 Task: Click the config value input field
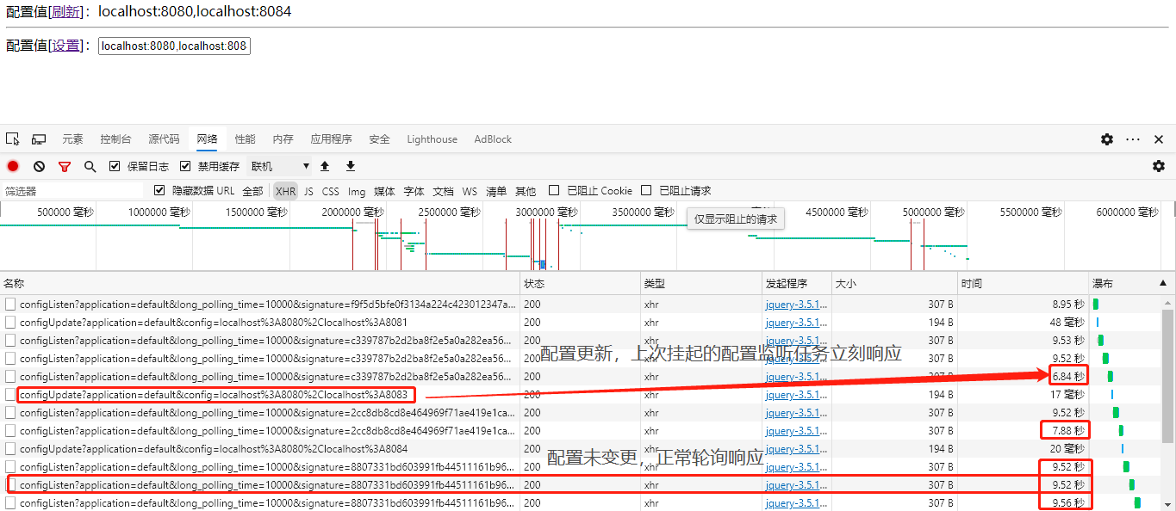click(x=174, y=46)
